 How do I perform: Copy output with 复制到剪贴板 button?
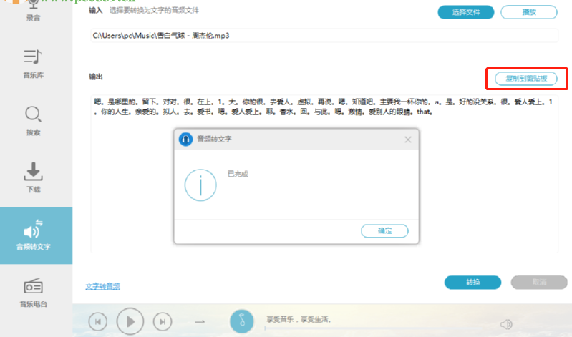[x=526, y=79]
